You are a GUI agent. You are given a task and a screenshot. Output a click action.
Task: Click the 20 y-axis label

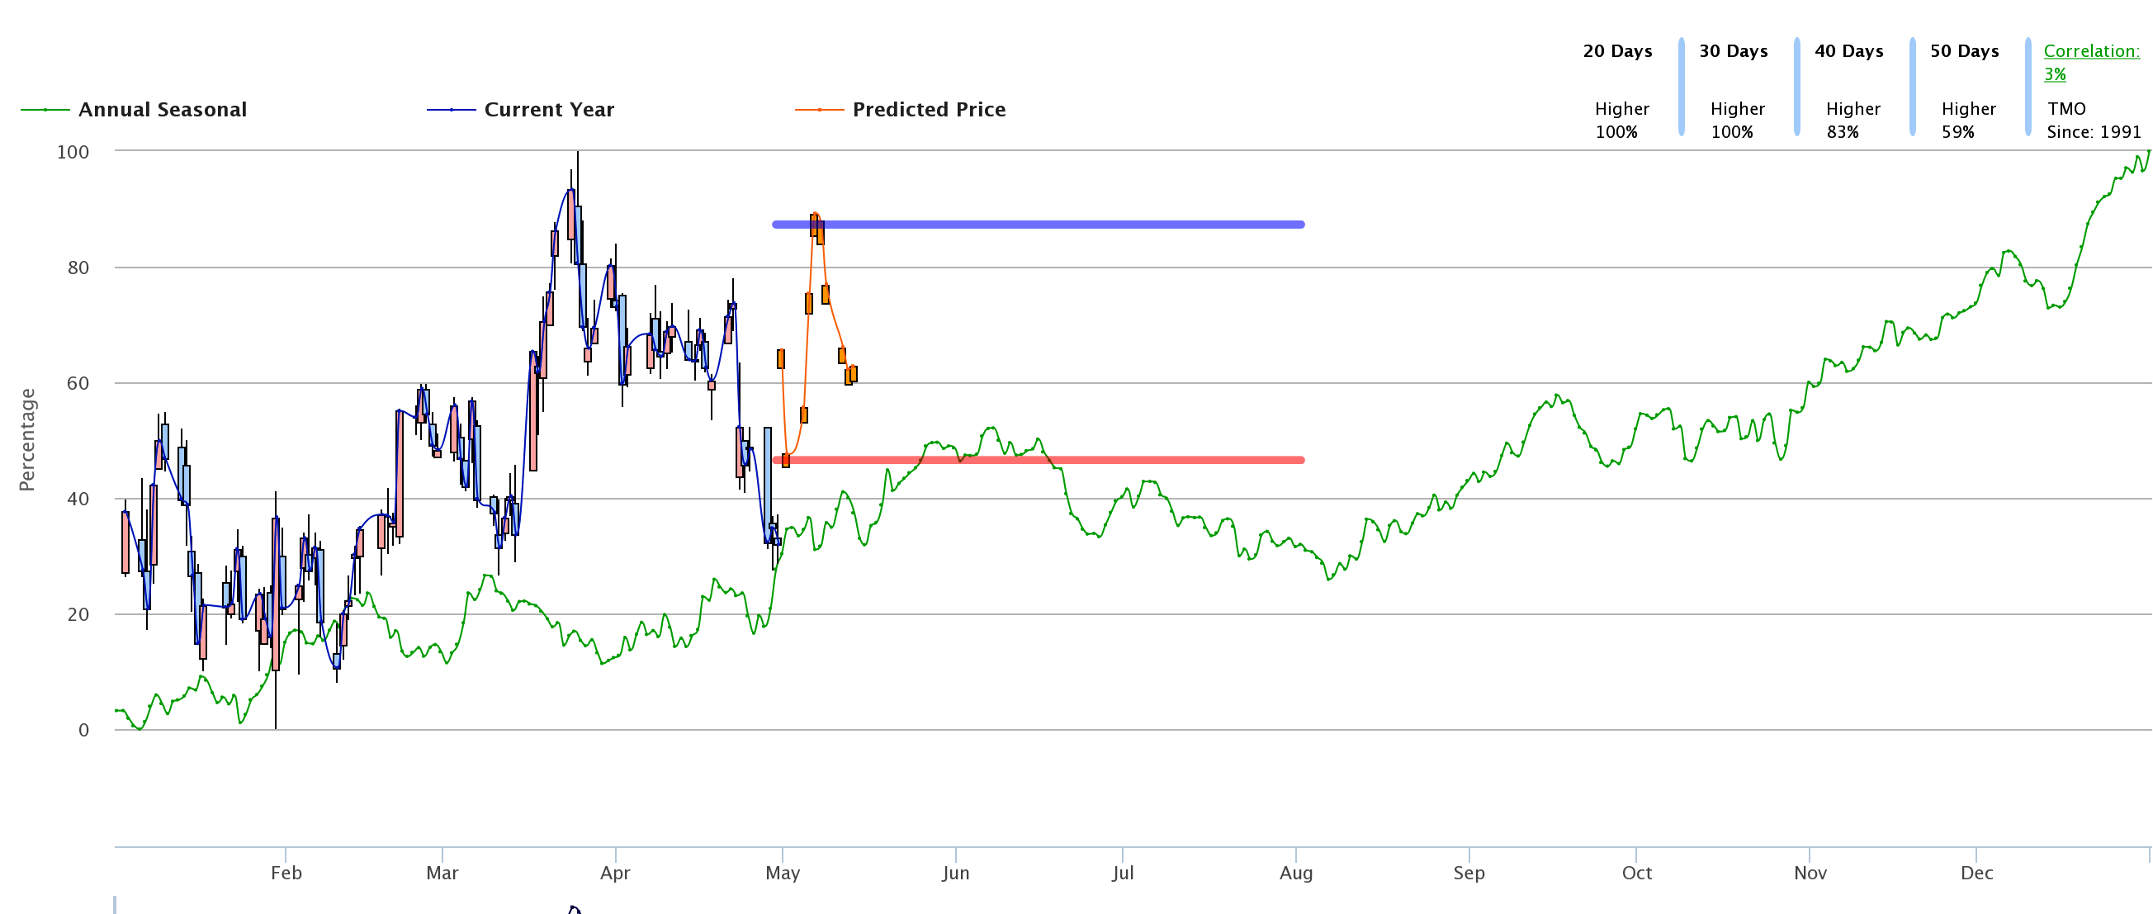pos(78,614)
